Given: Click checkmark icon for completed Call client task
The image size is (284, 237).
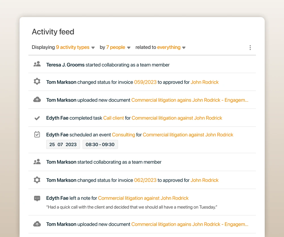Looking at the screenshot, I should tap(37, 118).
